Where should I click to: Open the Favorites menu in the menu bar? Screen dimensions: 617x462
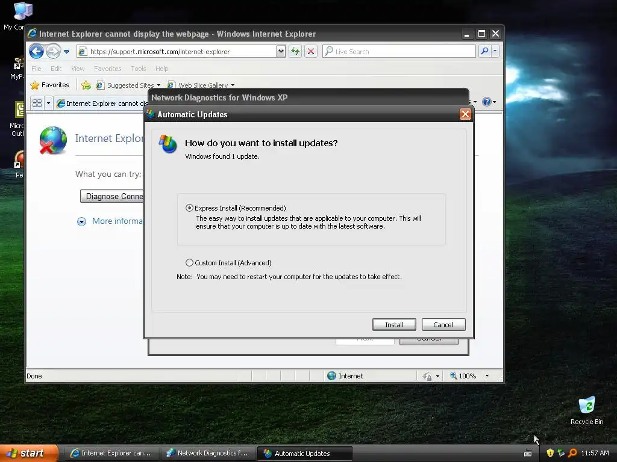point(107,69)
